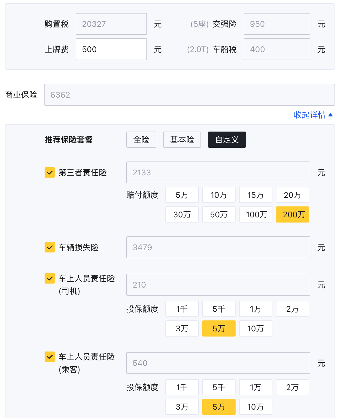This screenshot has width=340, height=418.
Task: Choose 3万 for passenger coverage
Action: [182, 407]
